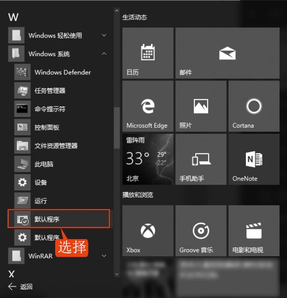Click the 任务管理器 label text
This screenshot has width=287, height=298.
(50, 91)
